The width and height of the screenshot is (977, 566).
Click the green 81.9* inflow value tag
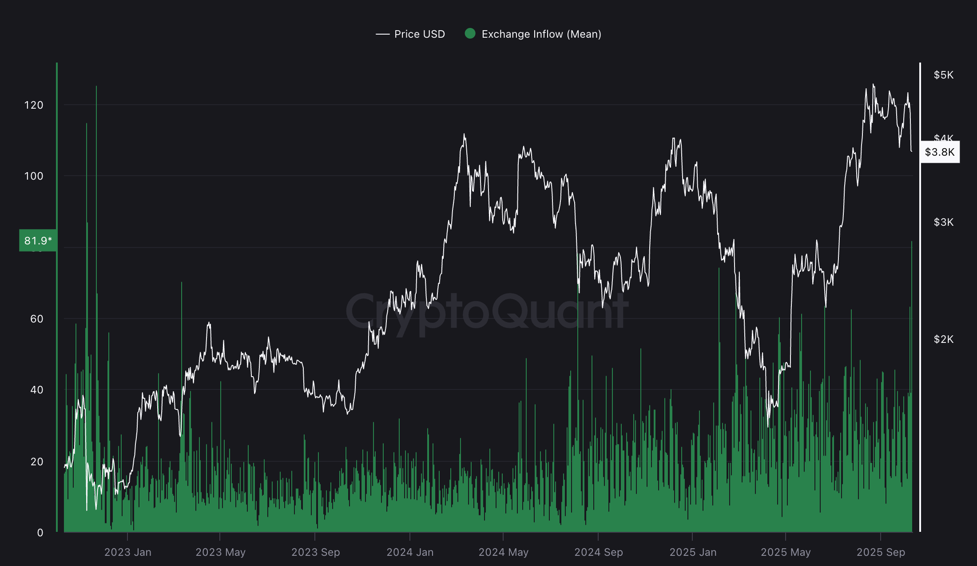click(x=38, y=240)
